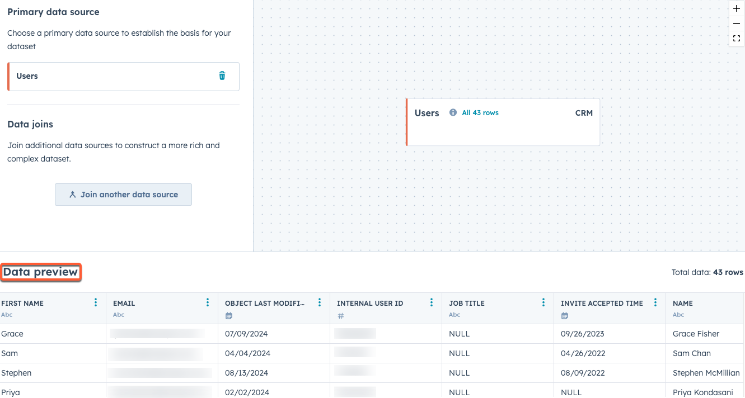The width and height of the screenshot is (745, 398).
Task: Click the number type icon under INTERNAL USER ID
Action: 340,315
